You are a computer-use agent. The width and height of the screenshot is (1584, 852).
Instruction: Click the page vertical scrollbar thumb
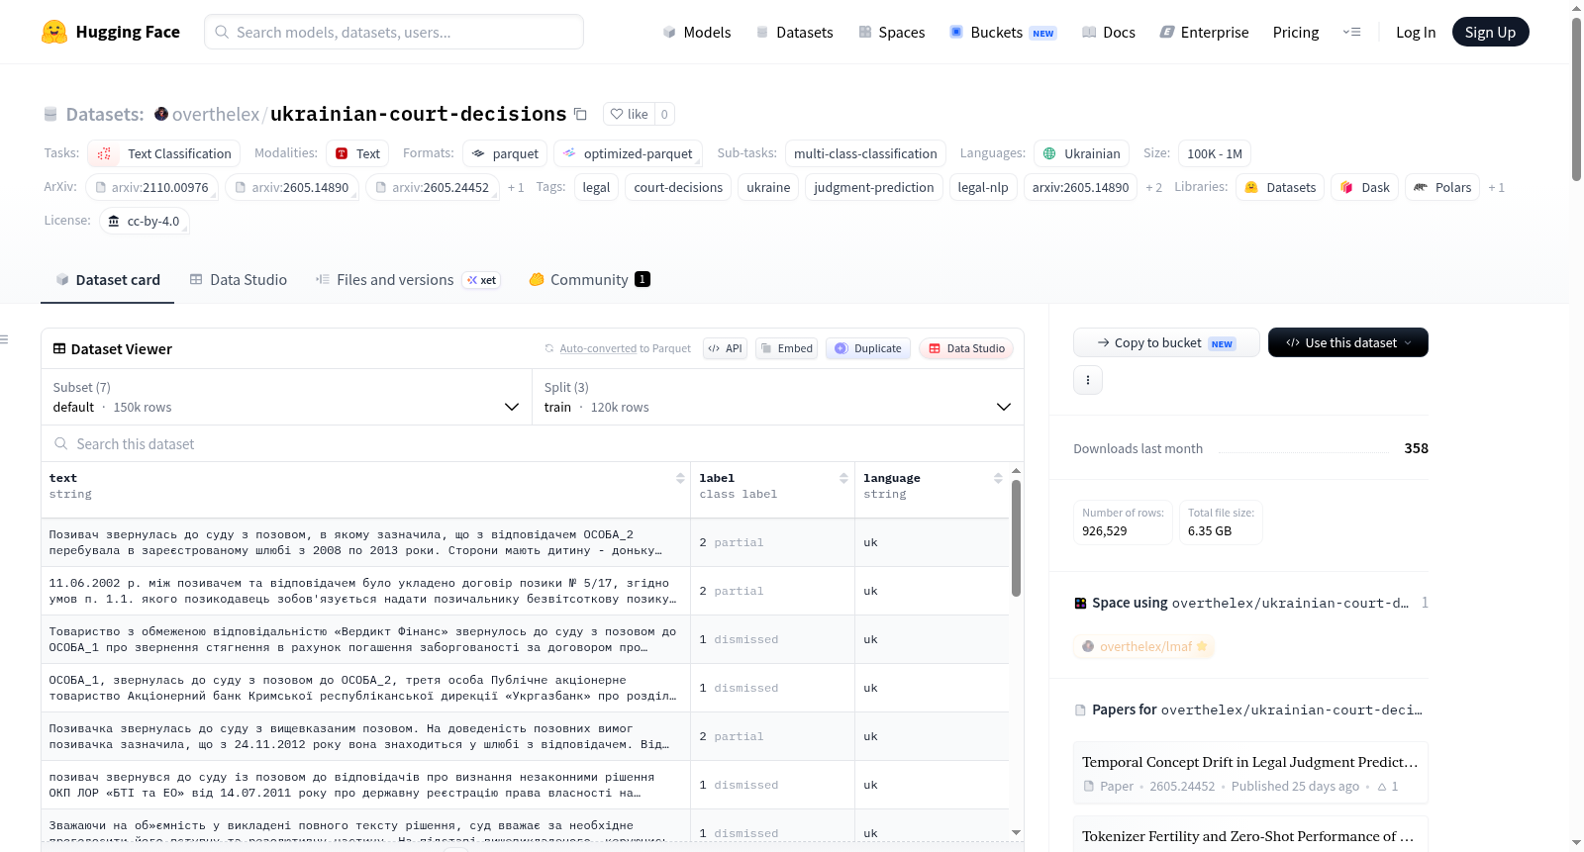(x=1577, y=99)
